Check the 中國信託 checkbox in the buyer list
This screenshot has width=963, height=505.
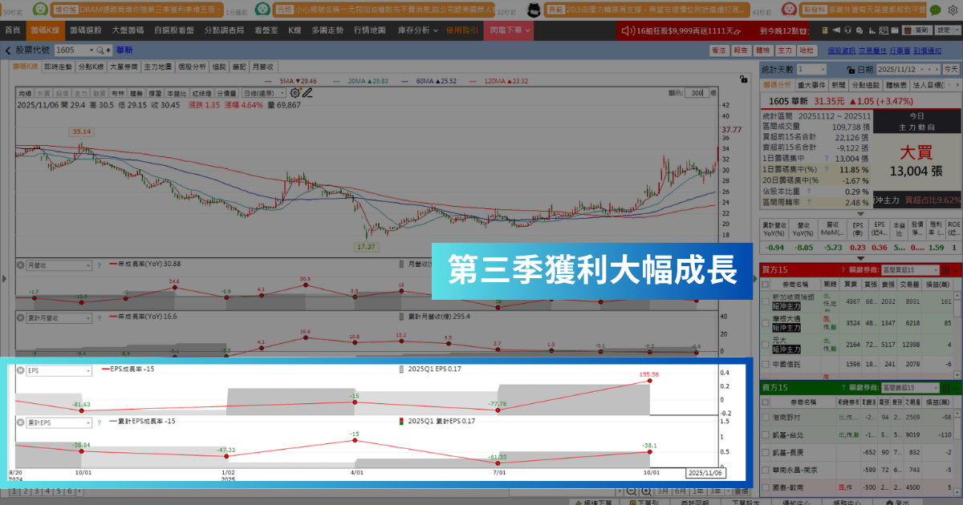pyautogui.click(x=764, y=364)
